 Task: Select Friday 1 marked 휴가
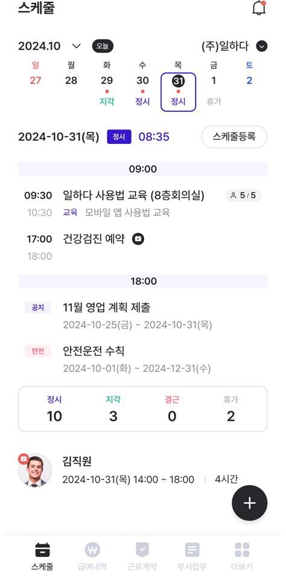tap(214, 91)
